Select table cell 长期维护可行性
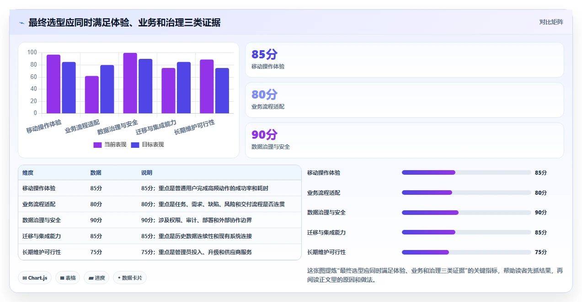 point(42,252)
